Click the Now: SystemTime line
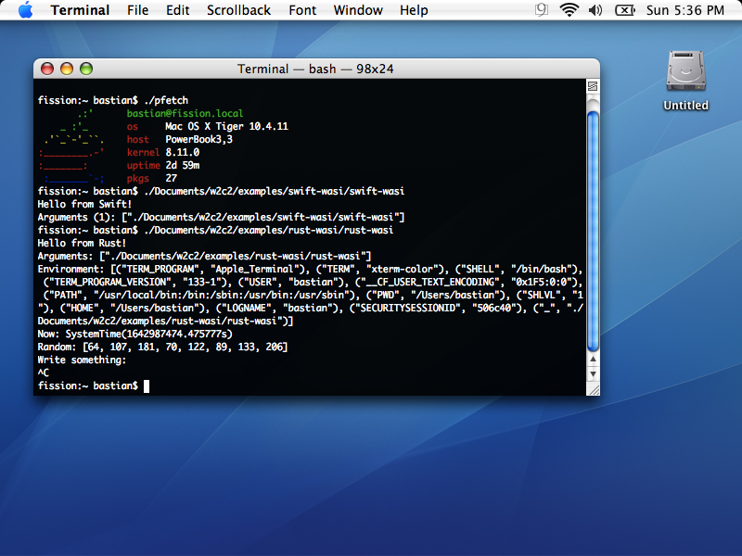The height and width of the screenshot is (556, 742). pyautogui.click(x=135, y=334)
